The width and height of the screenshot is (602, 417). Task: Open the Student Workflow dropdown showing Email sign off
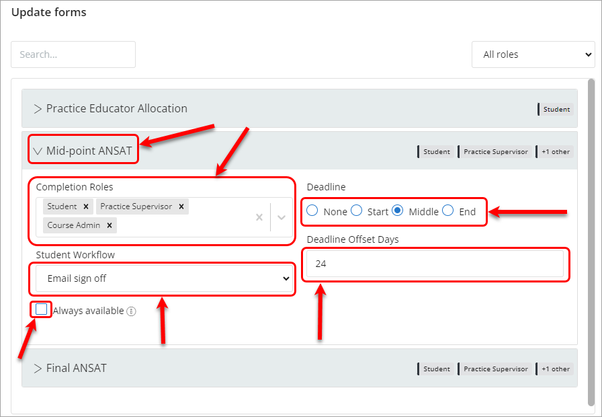[161, 278]
